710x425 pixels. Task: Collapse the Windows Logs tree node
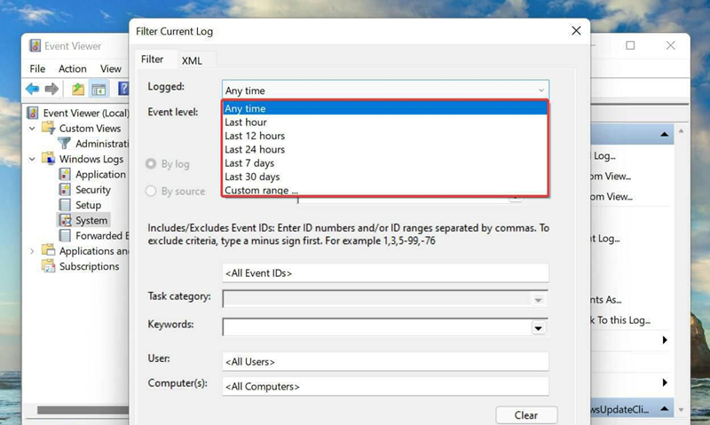pos(33,160)
